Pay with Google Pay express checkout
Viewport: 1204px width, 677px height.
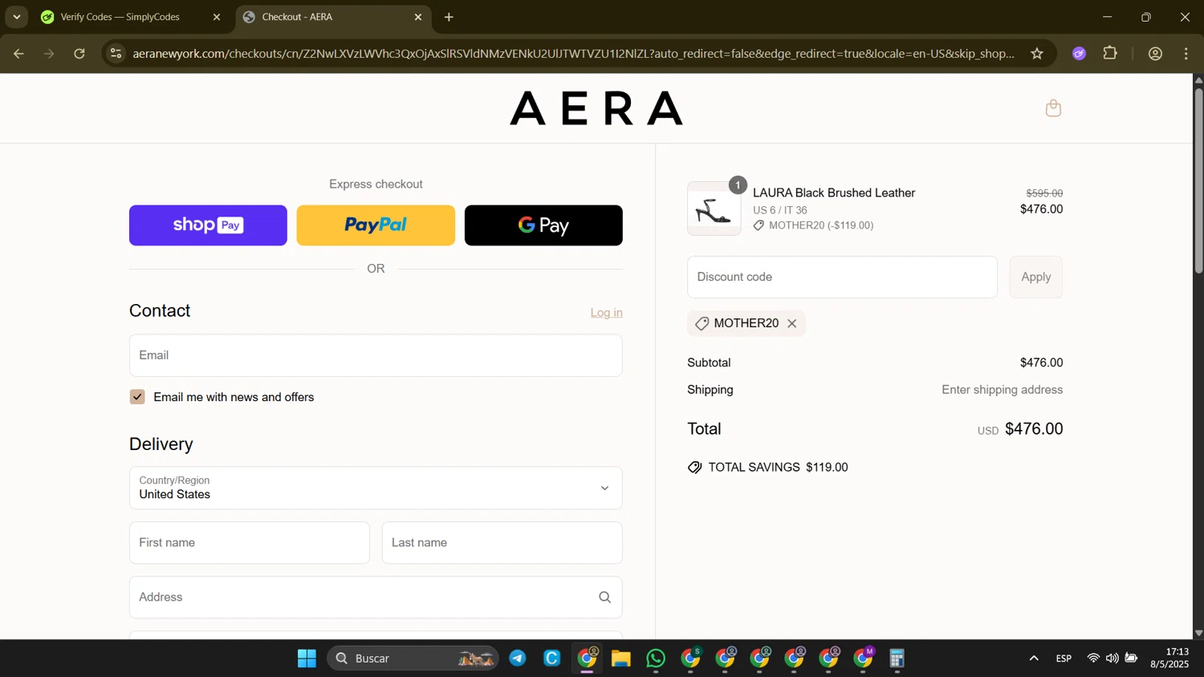(543, 225)
